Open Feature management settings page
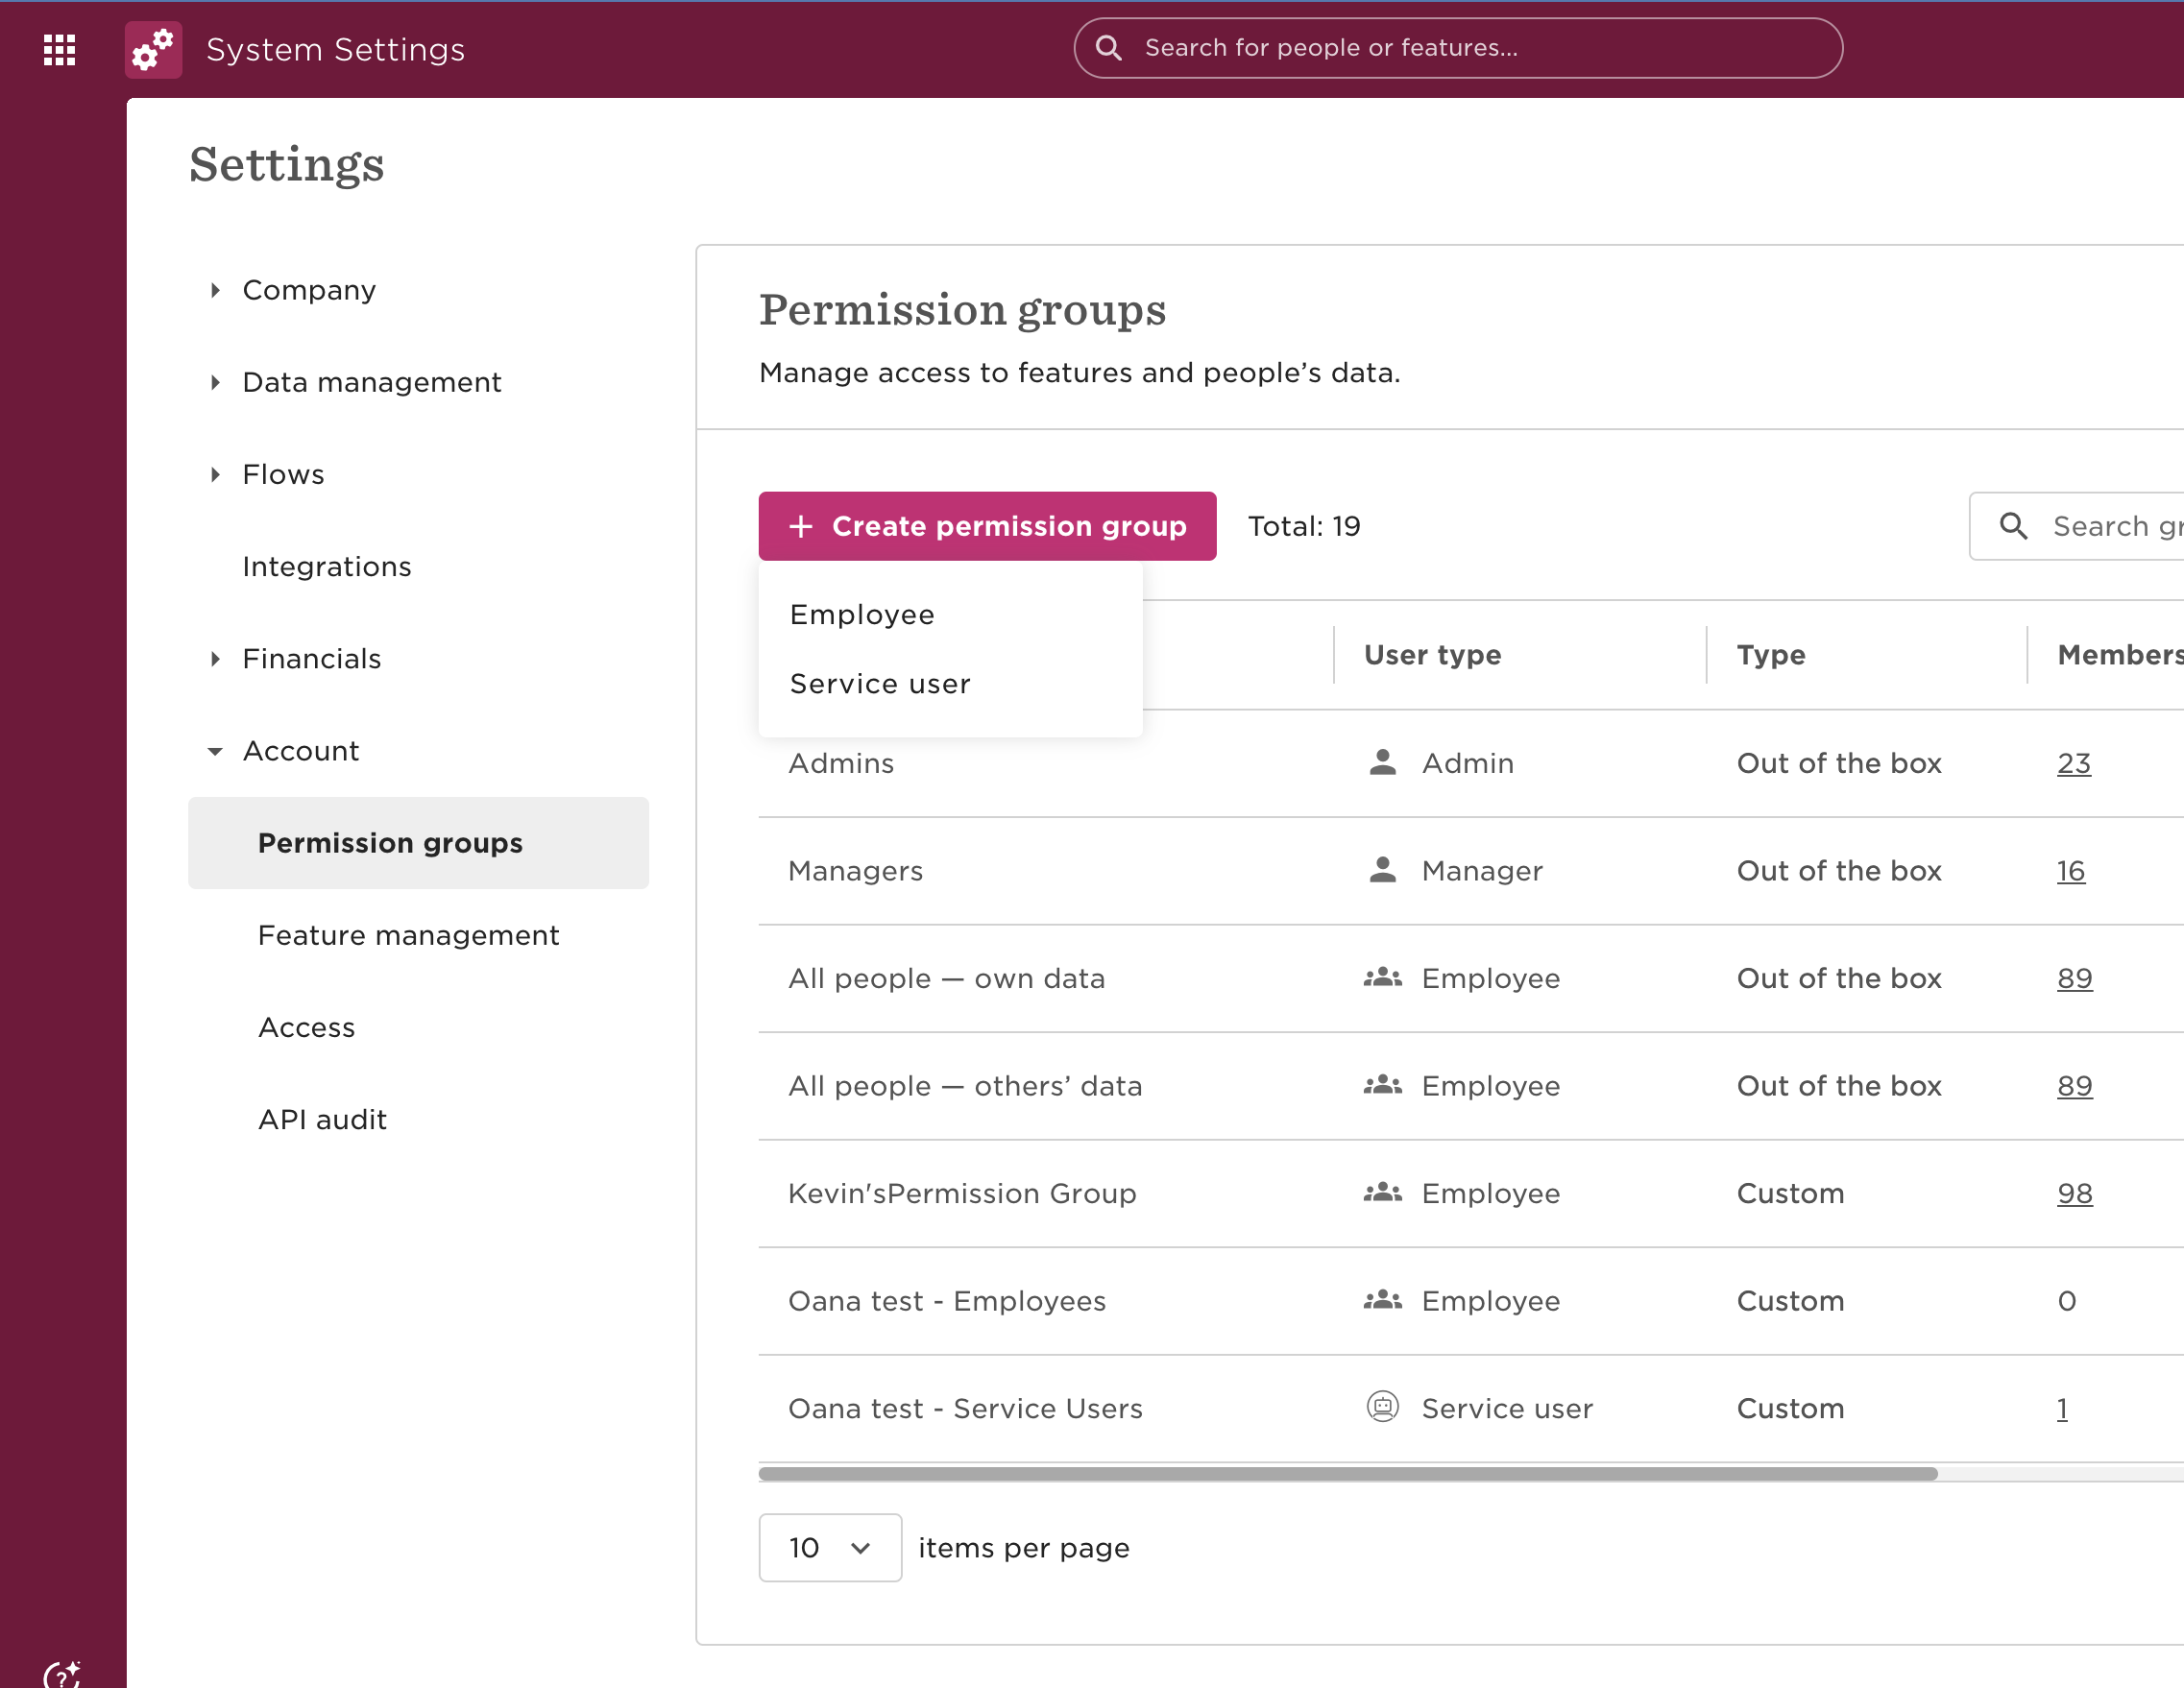 408,935
